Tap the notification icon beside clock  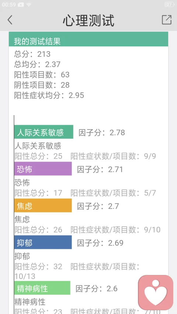click(x=21, y=5)
